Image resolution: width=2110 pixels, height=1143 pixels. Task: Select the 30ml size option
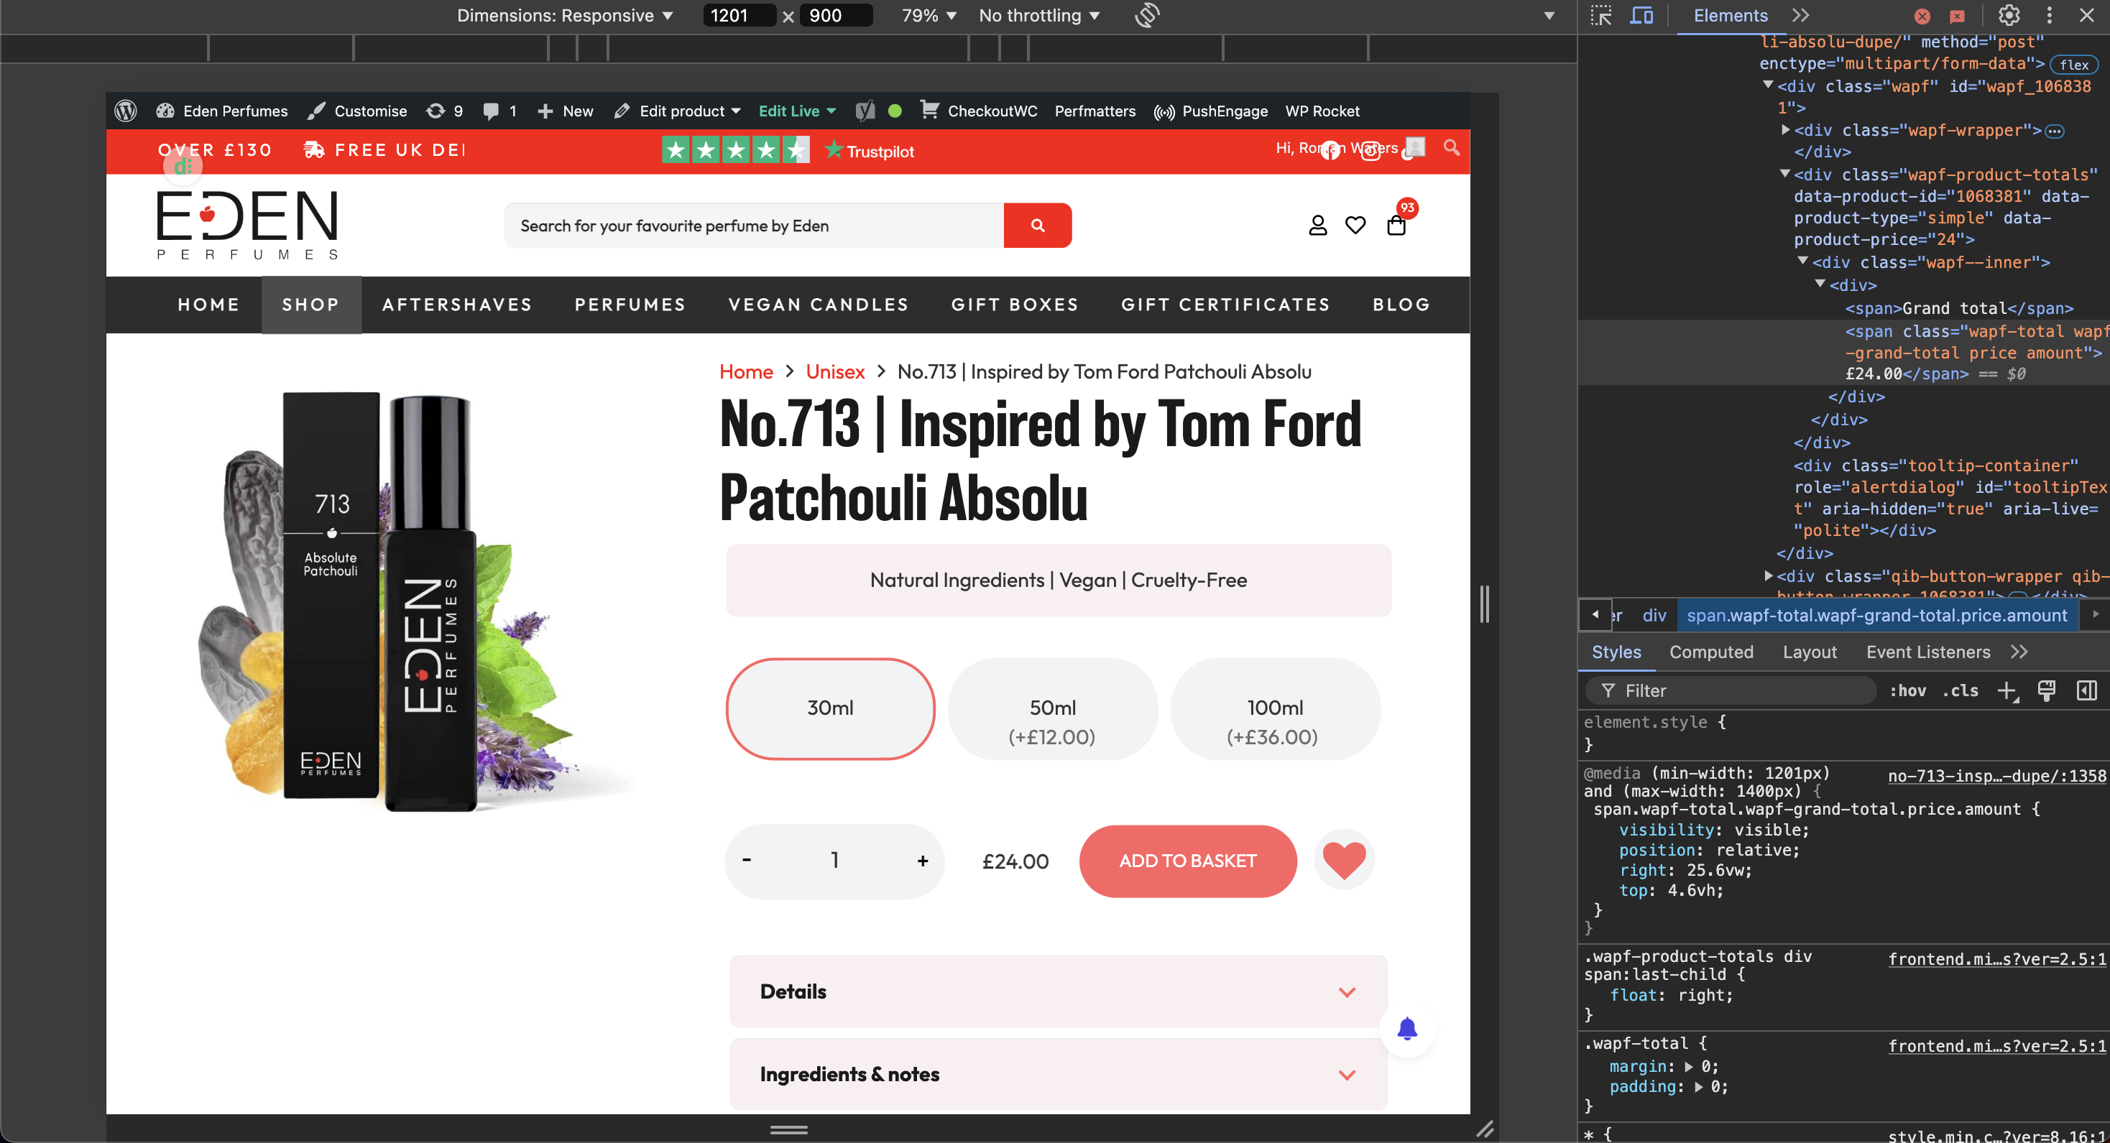click(830, 708)
